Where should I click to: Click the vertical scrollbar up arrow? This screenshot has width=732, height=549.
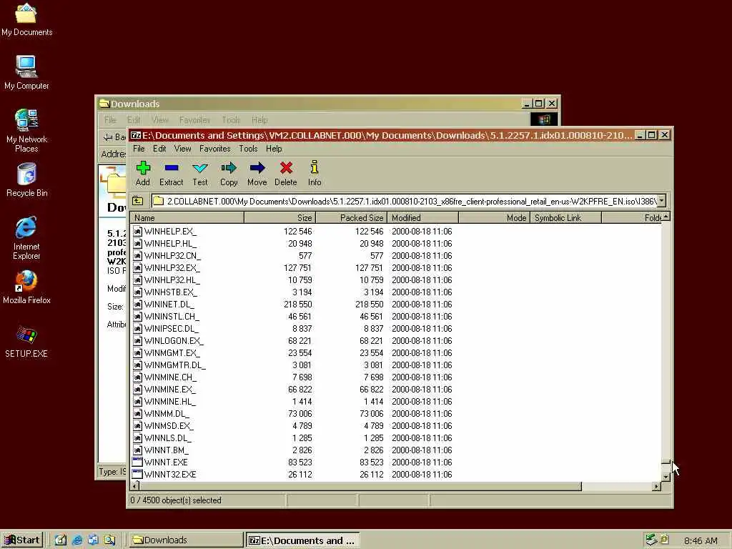[666, 217]
